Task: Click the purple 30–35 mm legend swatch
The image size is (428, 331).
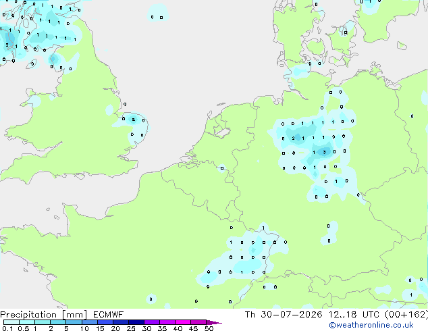Action: coord(152,322)
